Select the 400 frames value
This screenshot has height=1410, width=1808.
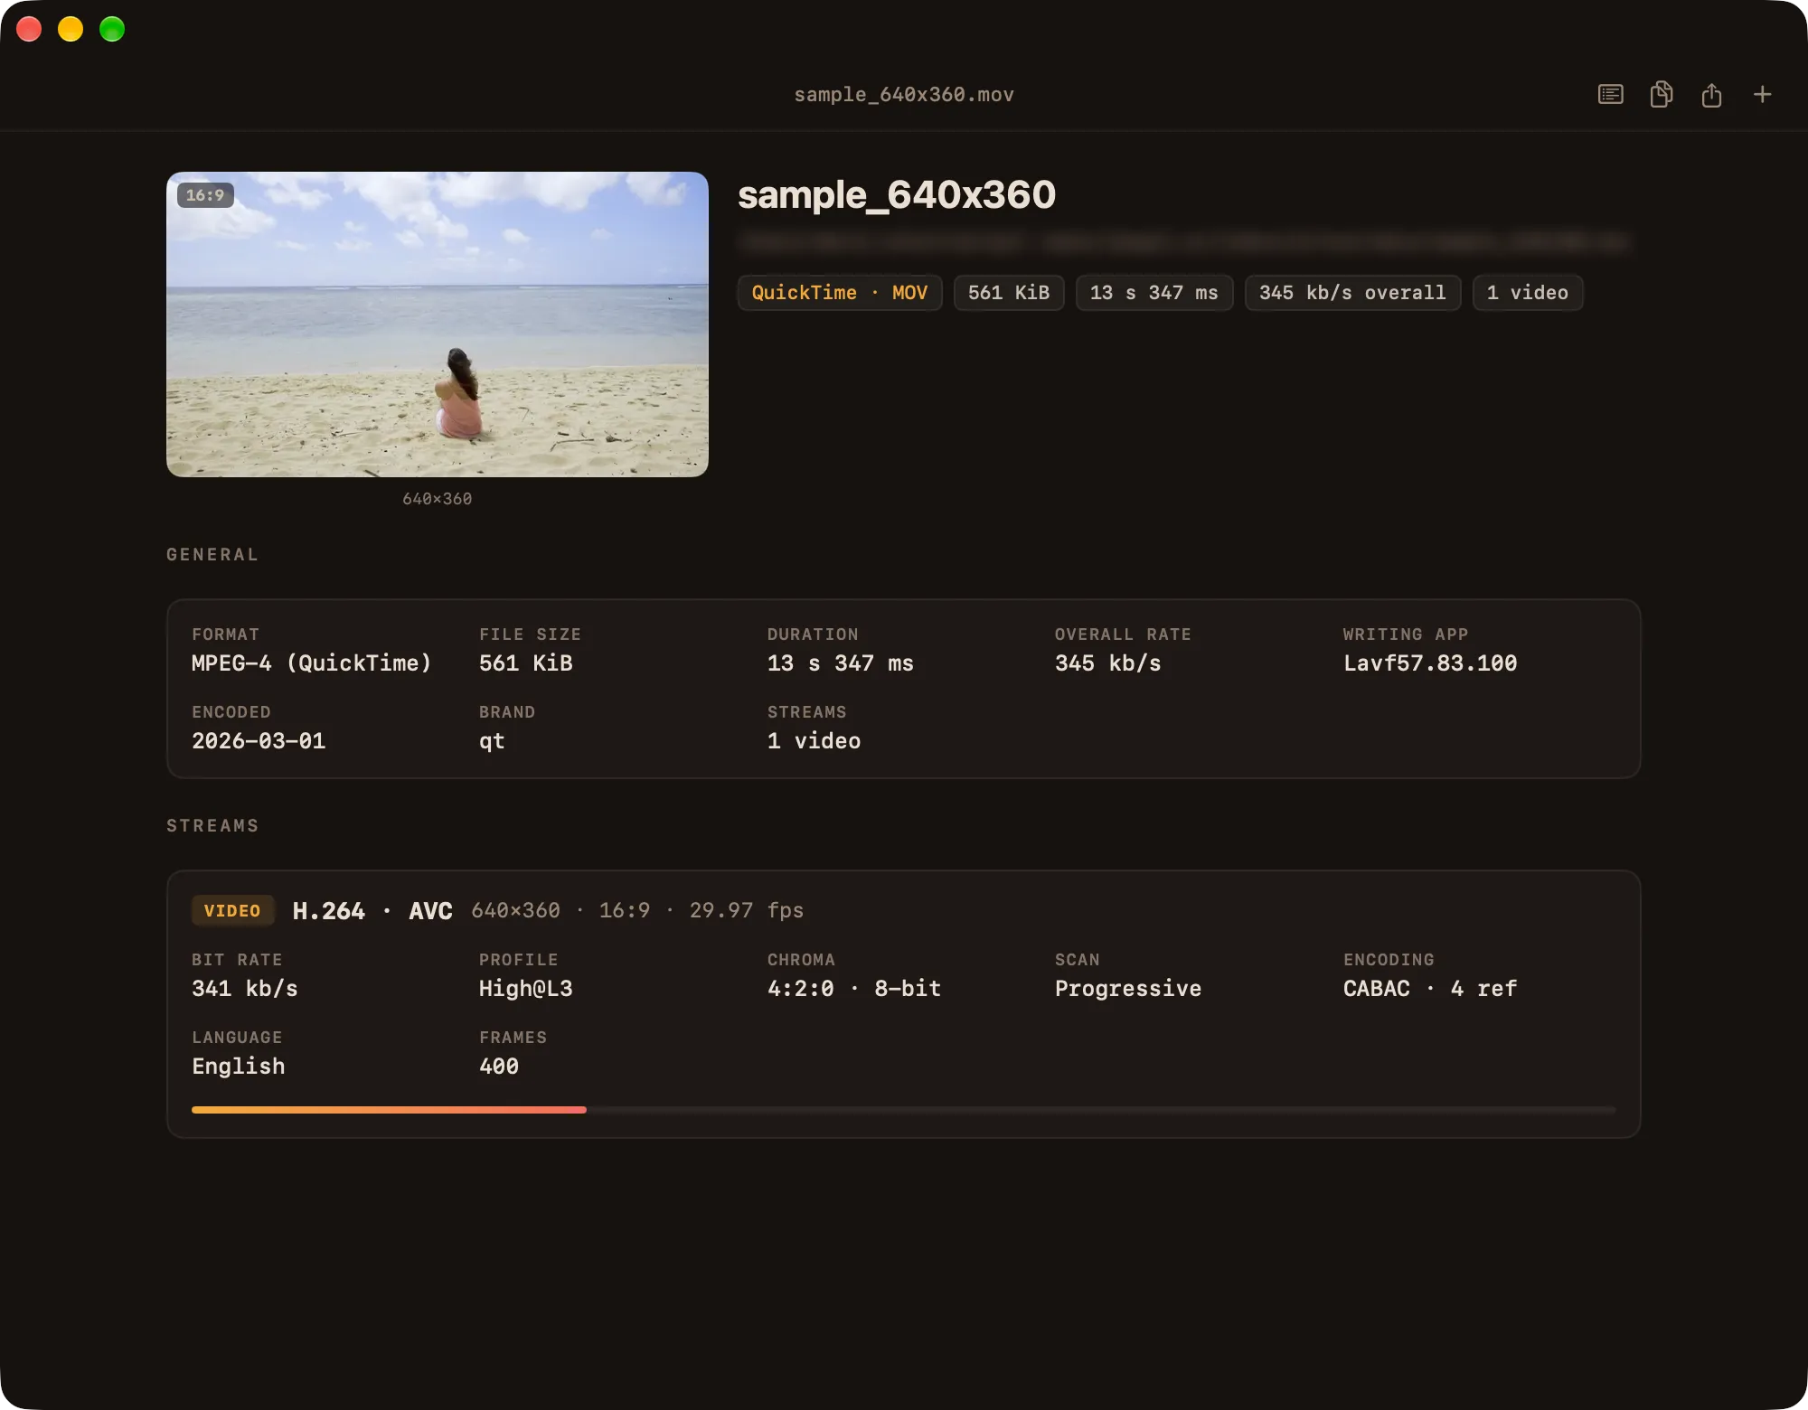[499, 1066]
